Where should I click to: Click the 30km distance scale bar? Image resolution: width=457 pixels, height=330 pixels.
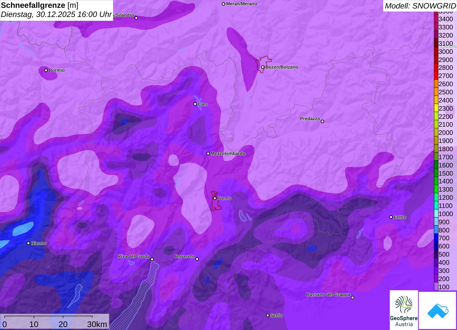point(48,317)
